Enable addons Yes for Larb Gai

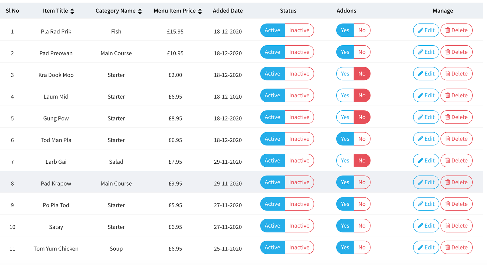pyautogui.click(x=345, y=160)
